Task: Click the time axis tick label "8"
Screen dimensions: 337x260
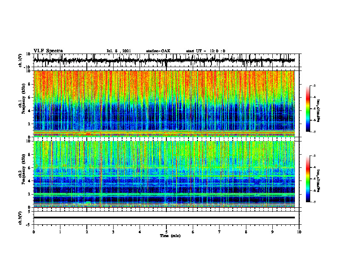Action: click(x=246, y=232)
